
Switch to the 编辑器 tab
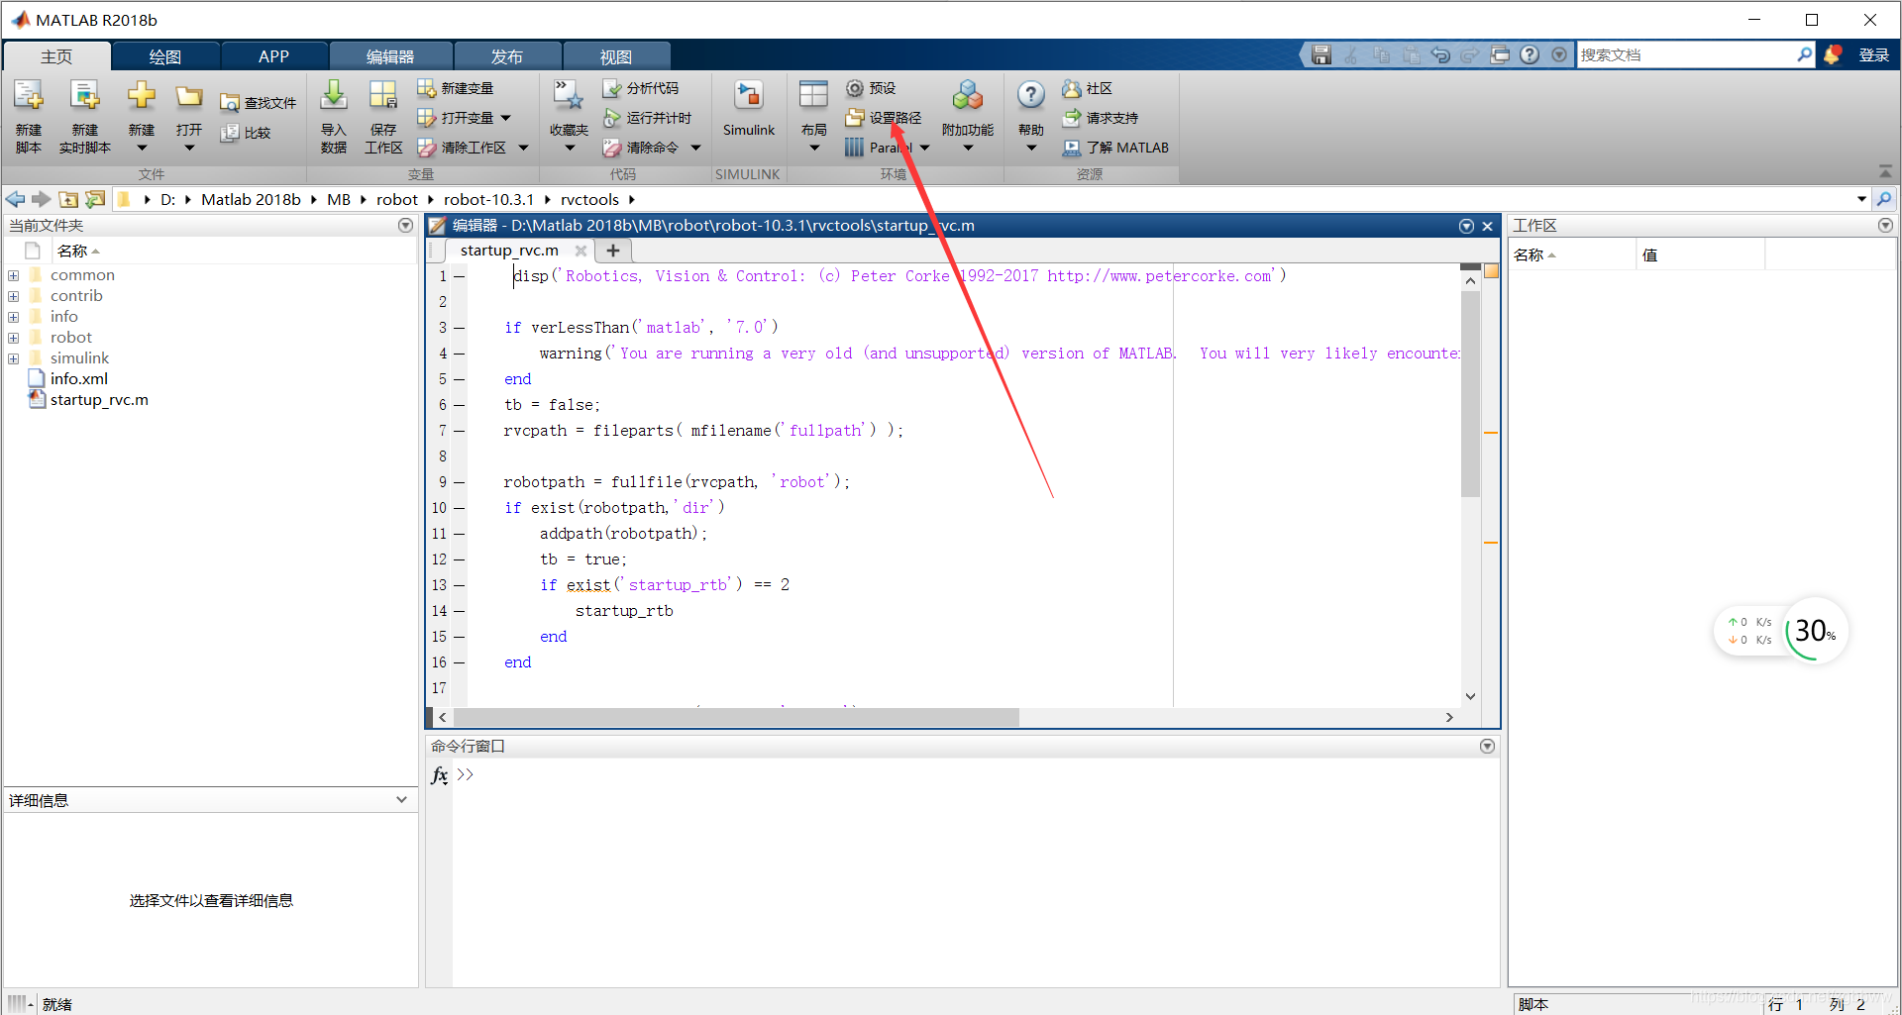[390, 56]
